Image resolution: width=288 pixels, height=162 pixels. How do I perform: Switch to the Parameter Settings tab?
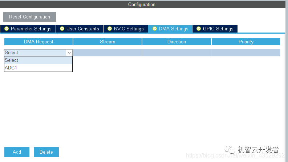point(28,29)
